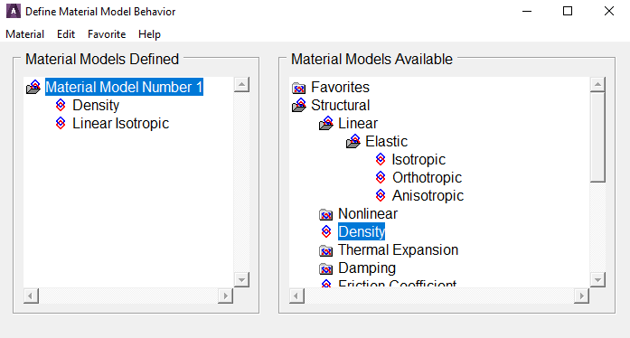The width and height of the screenshot is (630, 338).
Task: Select the Friction Coefficient label
Action: (398, 283)
